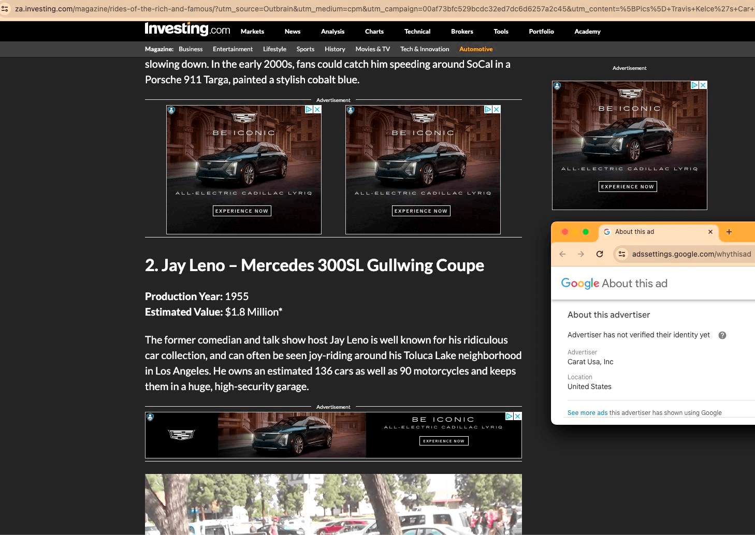Follow the See more ads link
755x535 pixels.
[x=587, y=413]
